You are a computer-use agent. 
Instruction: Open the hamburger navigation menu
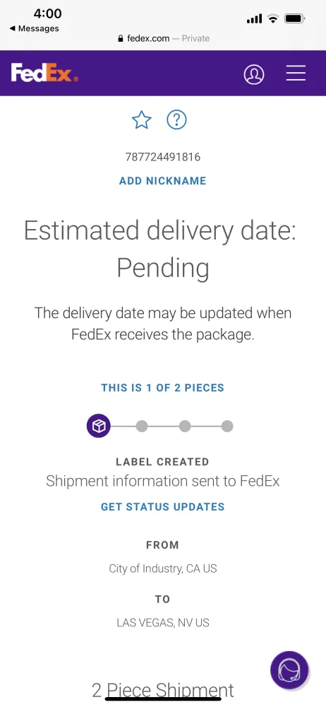[296, 73]
